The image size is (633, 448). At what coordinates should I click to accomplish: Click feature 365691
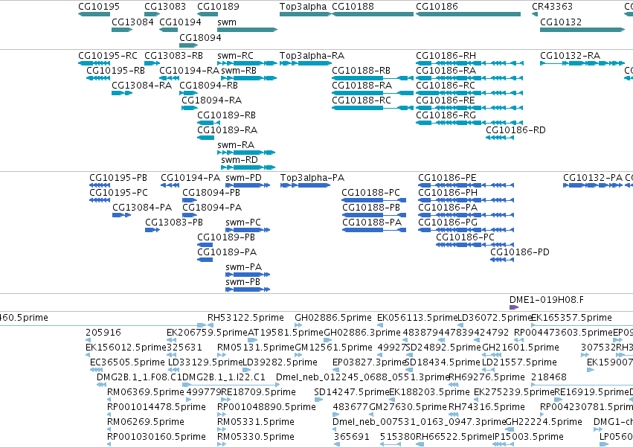pos(352,437)
